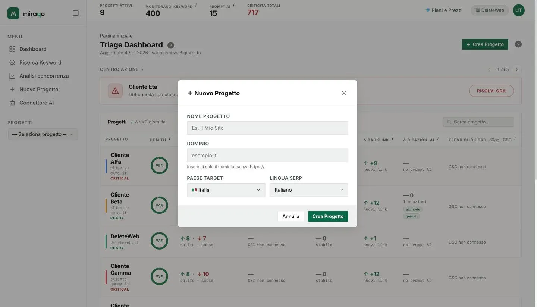The height and width of the screenshot is (307, 537).
Task: Click the help icon beside header Crea Progetto
Action: 518,44
